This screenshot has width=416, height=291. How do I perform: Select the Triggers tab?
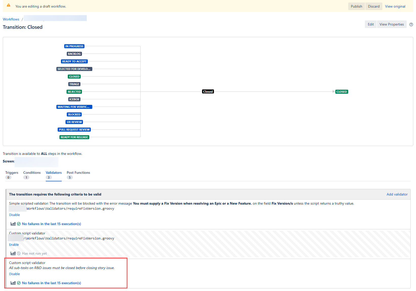[x=12, y=173]
